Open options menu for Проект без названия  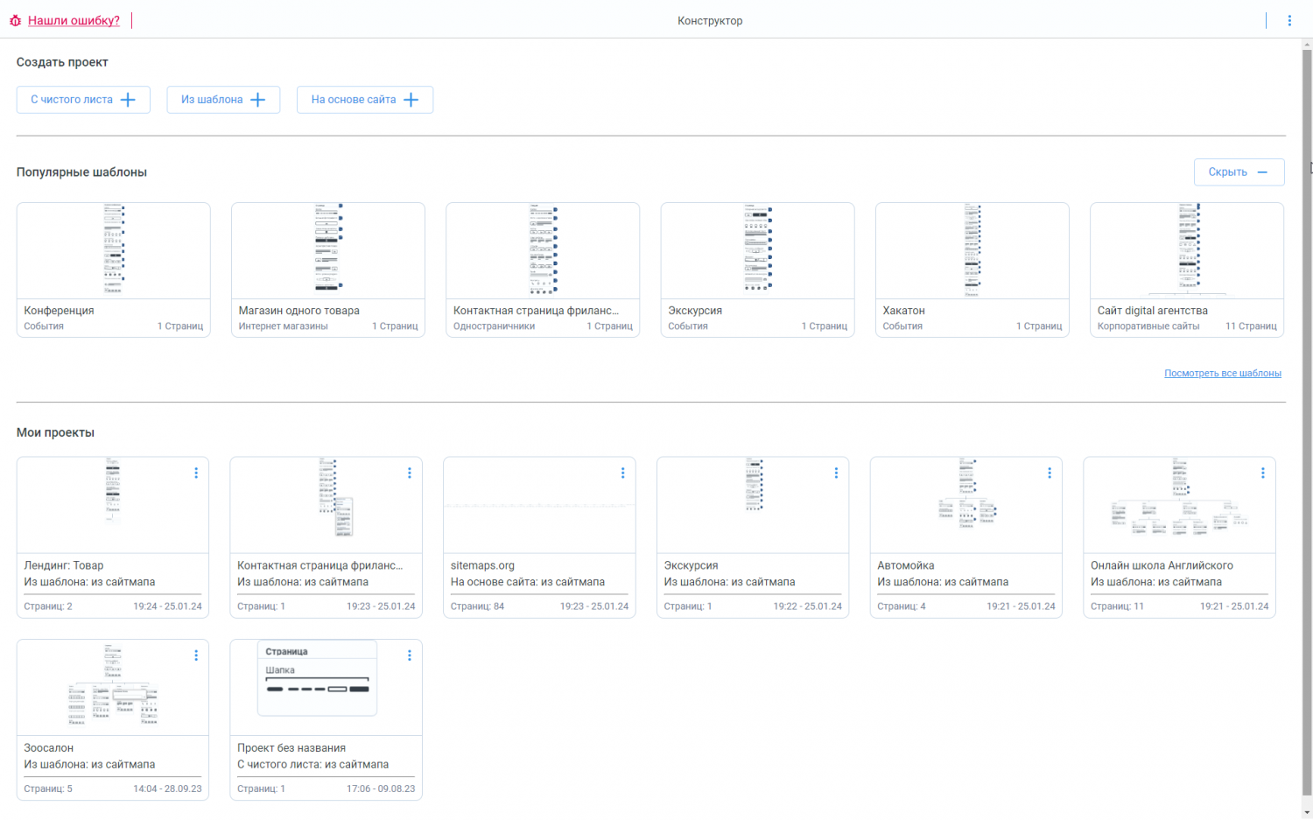(x=409, y=655)
